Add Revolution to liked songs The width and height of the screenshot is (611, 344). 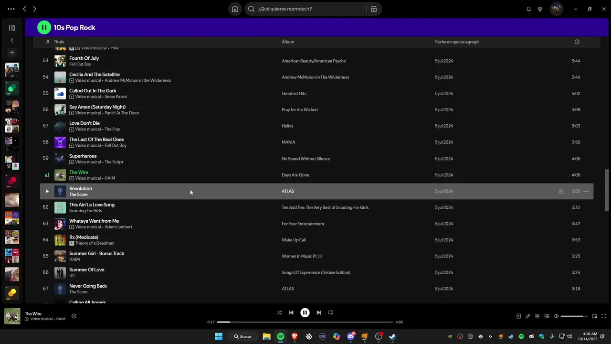pos(561,191)
